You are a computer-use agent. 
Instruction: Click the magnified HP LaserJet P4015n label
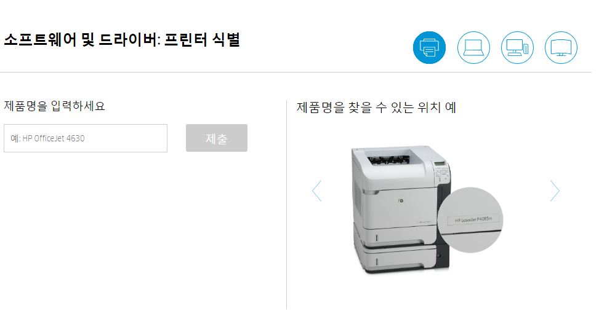pos(473,220)
